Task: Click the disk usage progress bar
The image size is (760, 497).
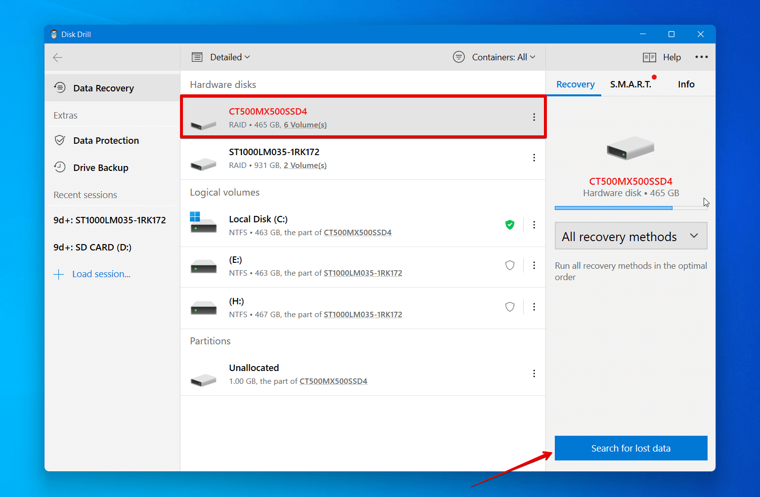Action: (x=631, y=208)
